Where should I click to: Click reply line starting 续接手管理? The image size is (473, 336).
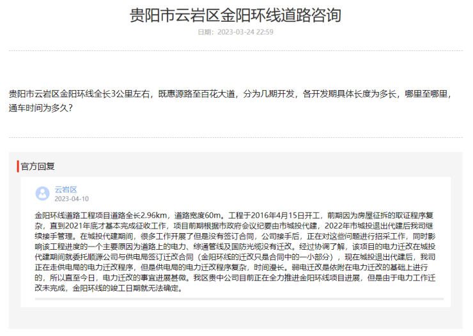tap(235, 236)
